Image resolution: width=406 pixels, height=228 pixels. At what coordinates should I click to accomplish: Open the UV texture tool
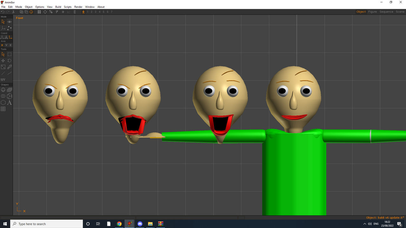pos(3,80)
